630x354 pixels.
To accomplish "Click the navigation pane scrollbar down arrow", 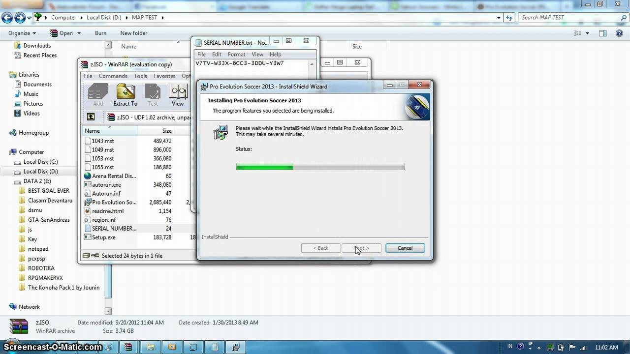I will [108, 311].
